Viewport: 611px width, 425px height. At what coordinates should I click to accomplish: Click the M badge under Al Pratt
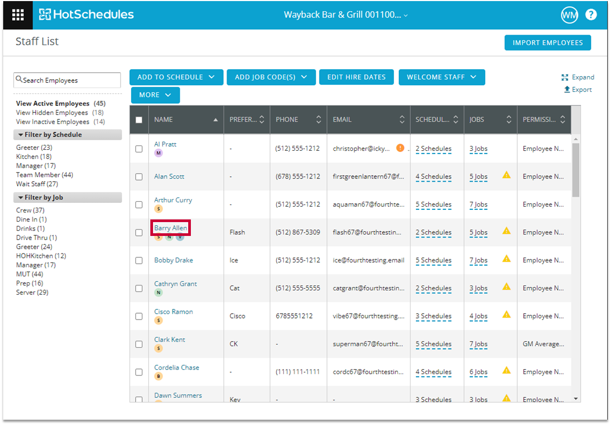(158, 153)
